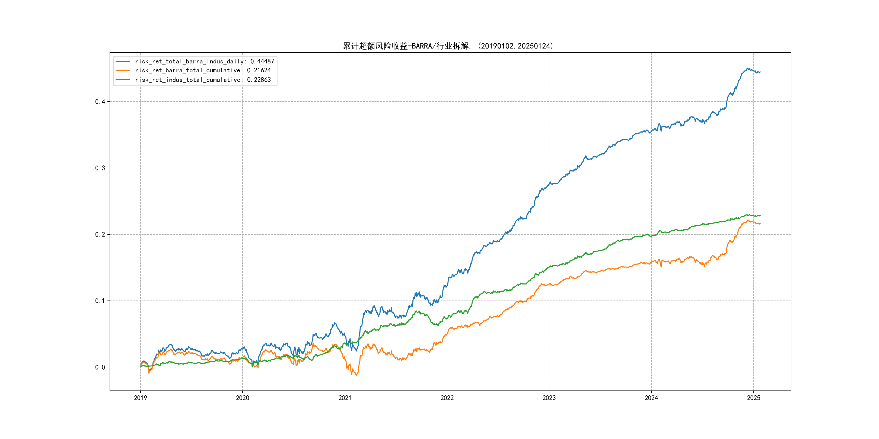Select risk_ret_barra_total_cumulative legend label
879x439 pixels.
tap(203, 70)
